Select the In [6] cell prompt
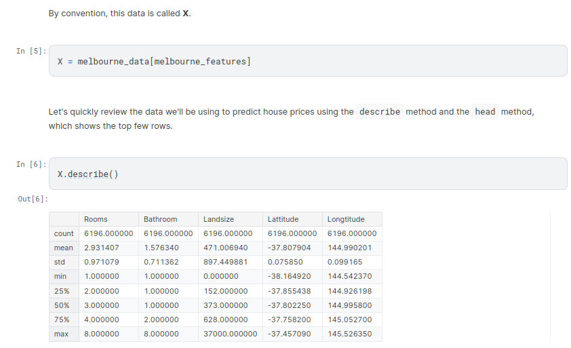Viewport: 571px width, 348px height. 31,164
